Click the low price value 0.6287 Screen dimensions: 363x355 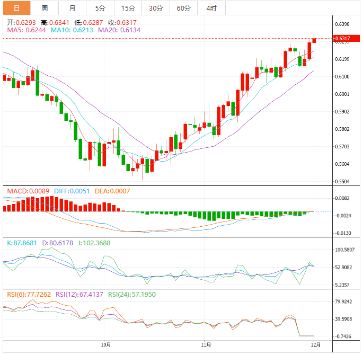pos(93,23)
